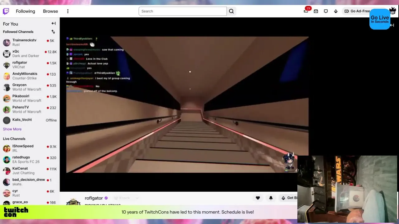399x224 pixels.
Task: Click the webcam overlay thumbnail
Action: [348, 189]
